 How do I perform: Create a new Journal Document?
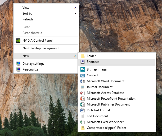click(x=100, y=87)
